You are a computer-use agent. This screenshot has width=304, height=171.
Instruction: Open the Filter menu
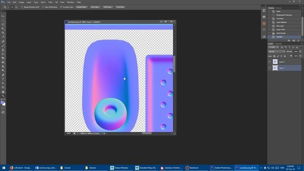(50, 2)
